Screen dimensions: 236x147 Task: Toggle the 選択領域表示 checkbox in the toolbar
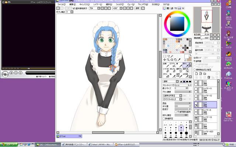point(74,8)
